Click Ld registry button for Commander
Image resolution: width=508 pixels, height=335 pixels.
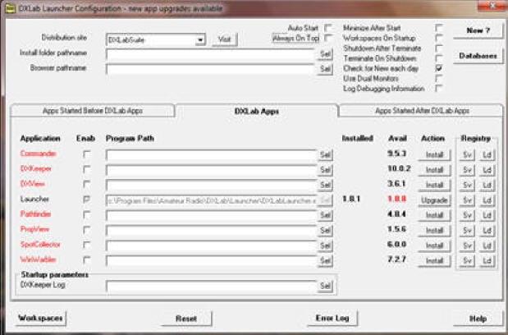pyautogui.click(x=487, y=155)
